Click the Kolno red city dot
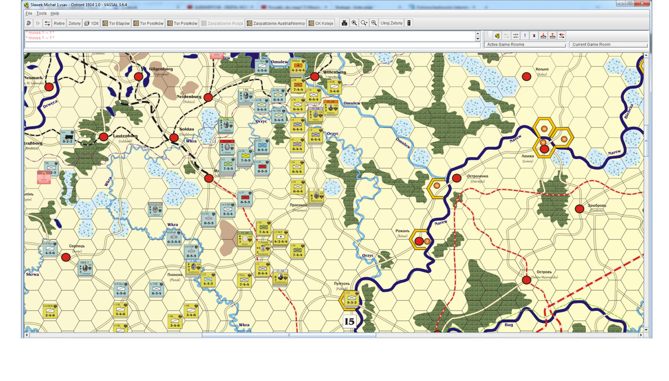 (527, 77)
